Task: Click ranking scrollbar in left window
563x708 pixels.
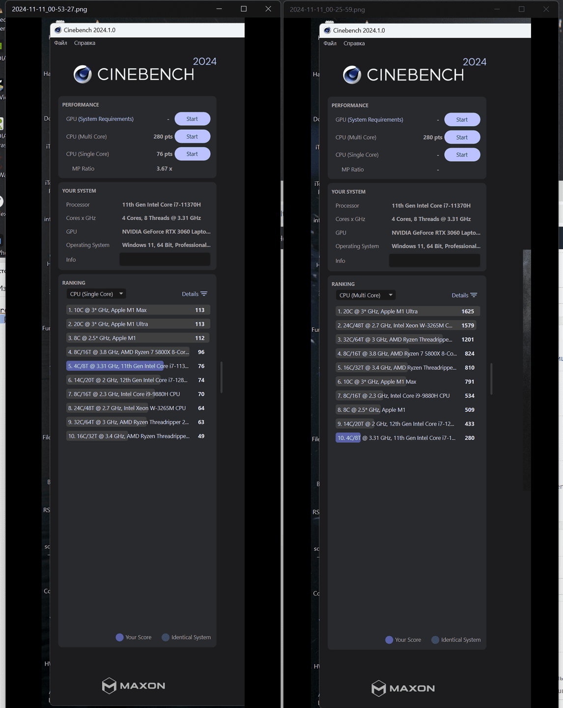Action: (222, 378)
